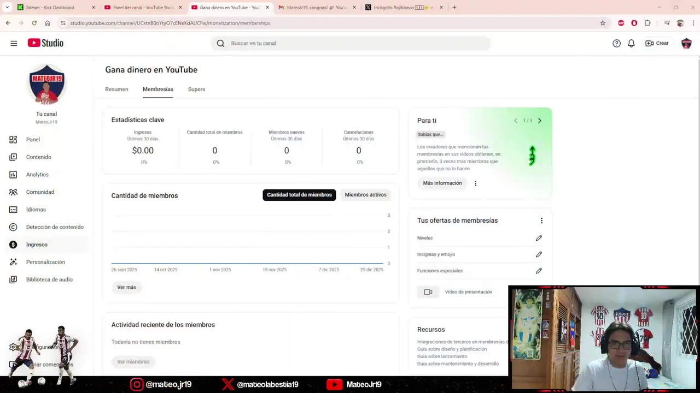Screen dimensions: 700x393
Task: Click the MateoJr19 channel avatar
Action: 46,85
